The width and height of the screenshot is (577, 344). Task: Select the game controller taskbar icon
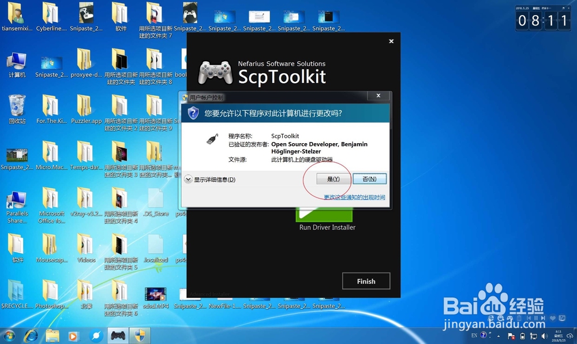click(x=118, y=335)
